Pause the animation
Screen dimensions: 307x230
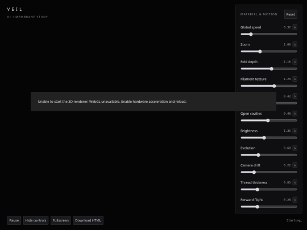tap(14, 220)
